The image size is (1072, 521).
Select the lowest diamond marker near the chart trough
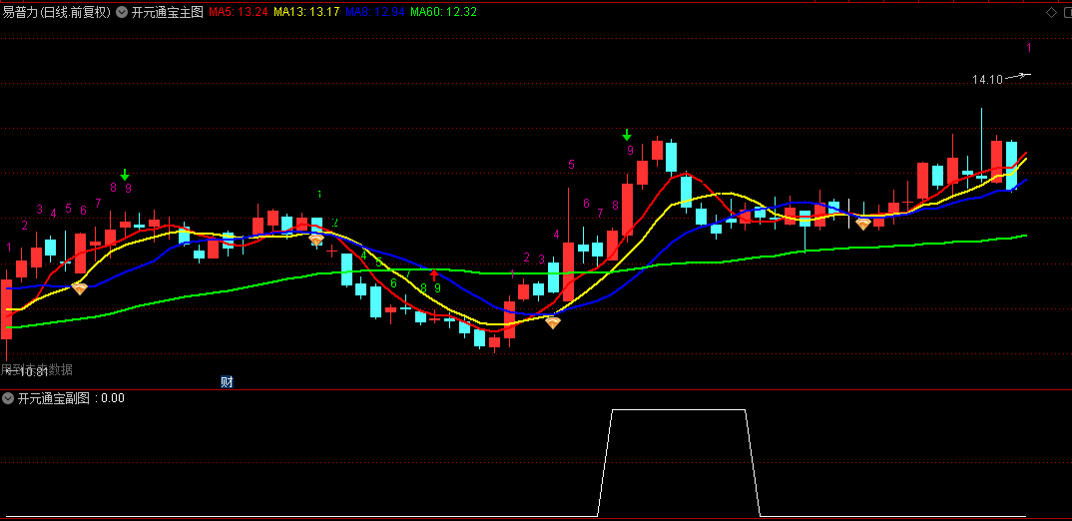552,322
